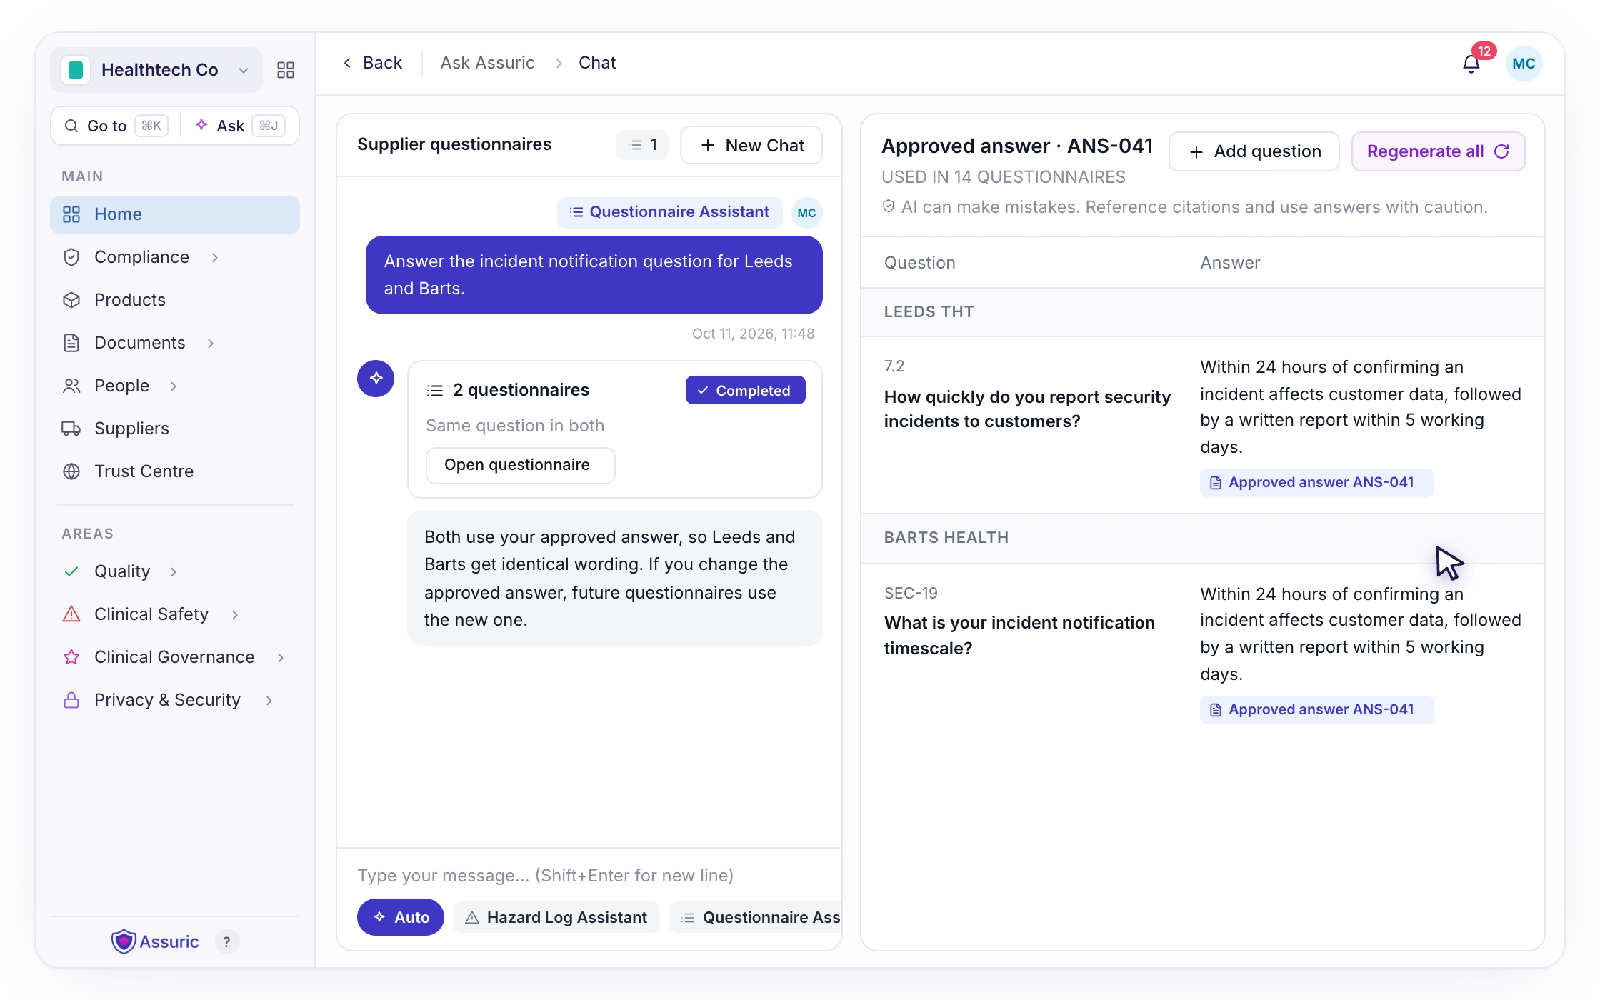Open the Products menu item
Screen dimensions: 1600x1000
tap(175, 300)
